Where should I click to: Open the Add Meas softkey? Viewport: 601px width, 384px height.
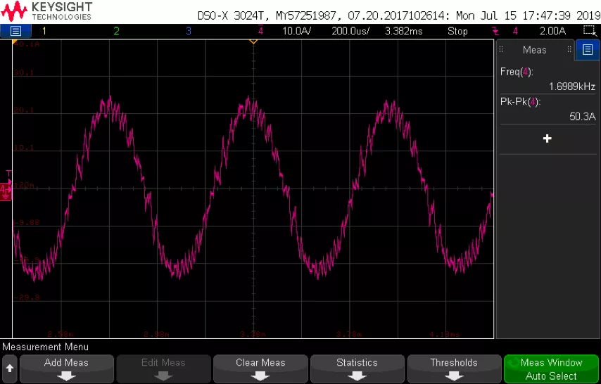66,369
